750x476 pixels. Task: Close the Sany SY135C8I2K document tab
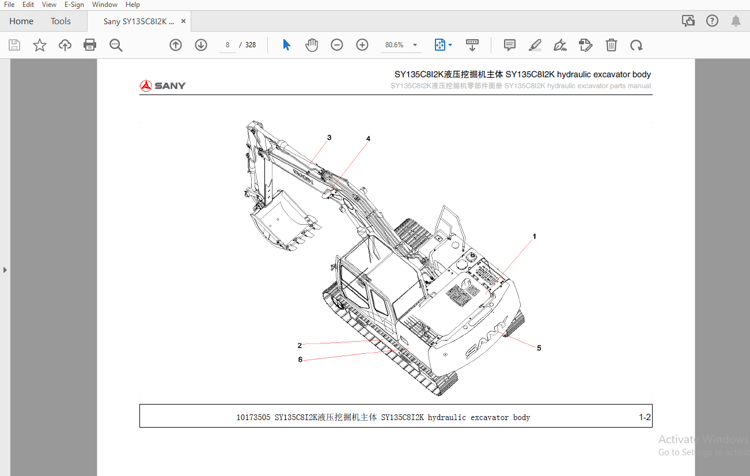(184, 21)
